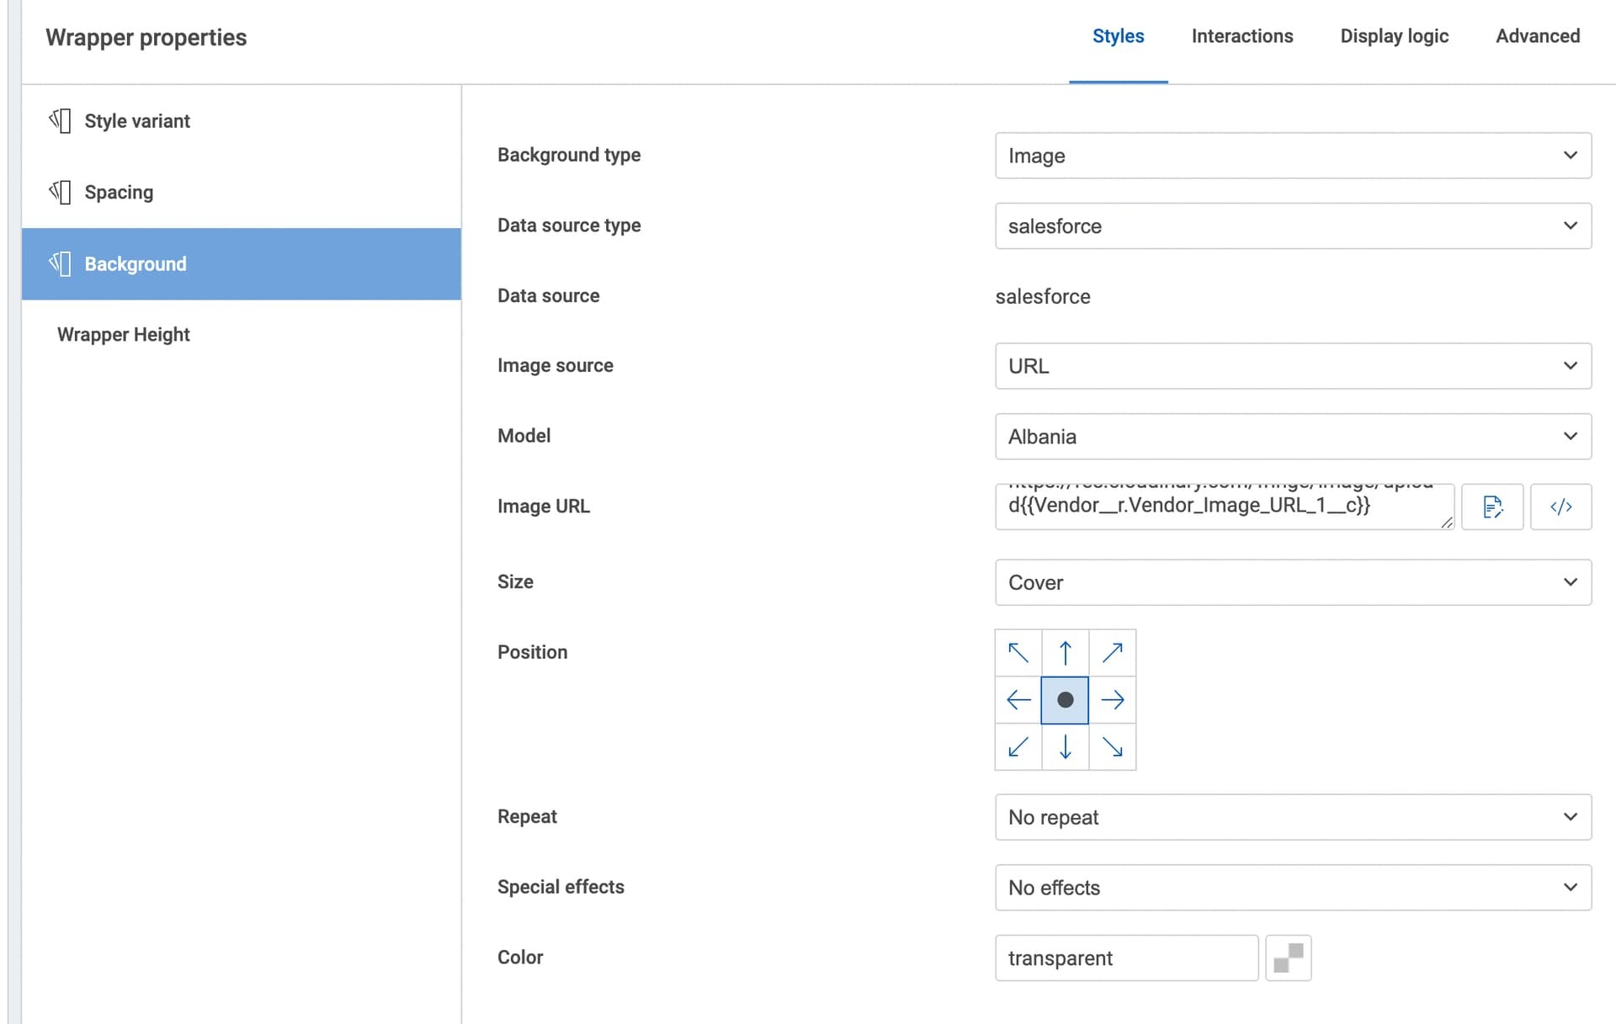
Task: Set position to left arrow
Action: pos(1018,700)
